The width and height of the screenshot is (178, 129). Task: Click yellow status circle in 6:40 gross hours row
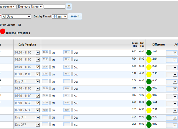pyautogui.click(x=149, y=74)
